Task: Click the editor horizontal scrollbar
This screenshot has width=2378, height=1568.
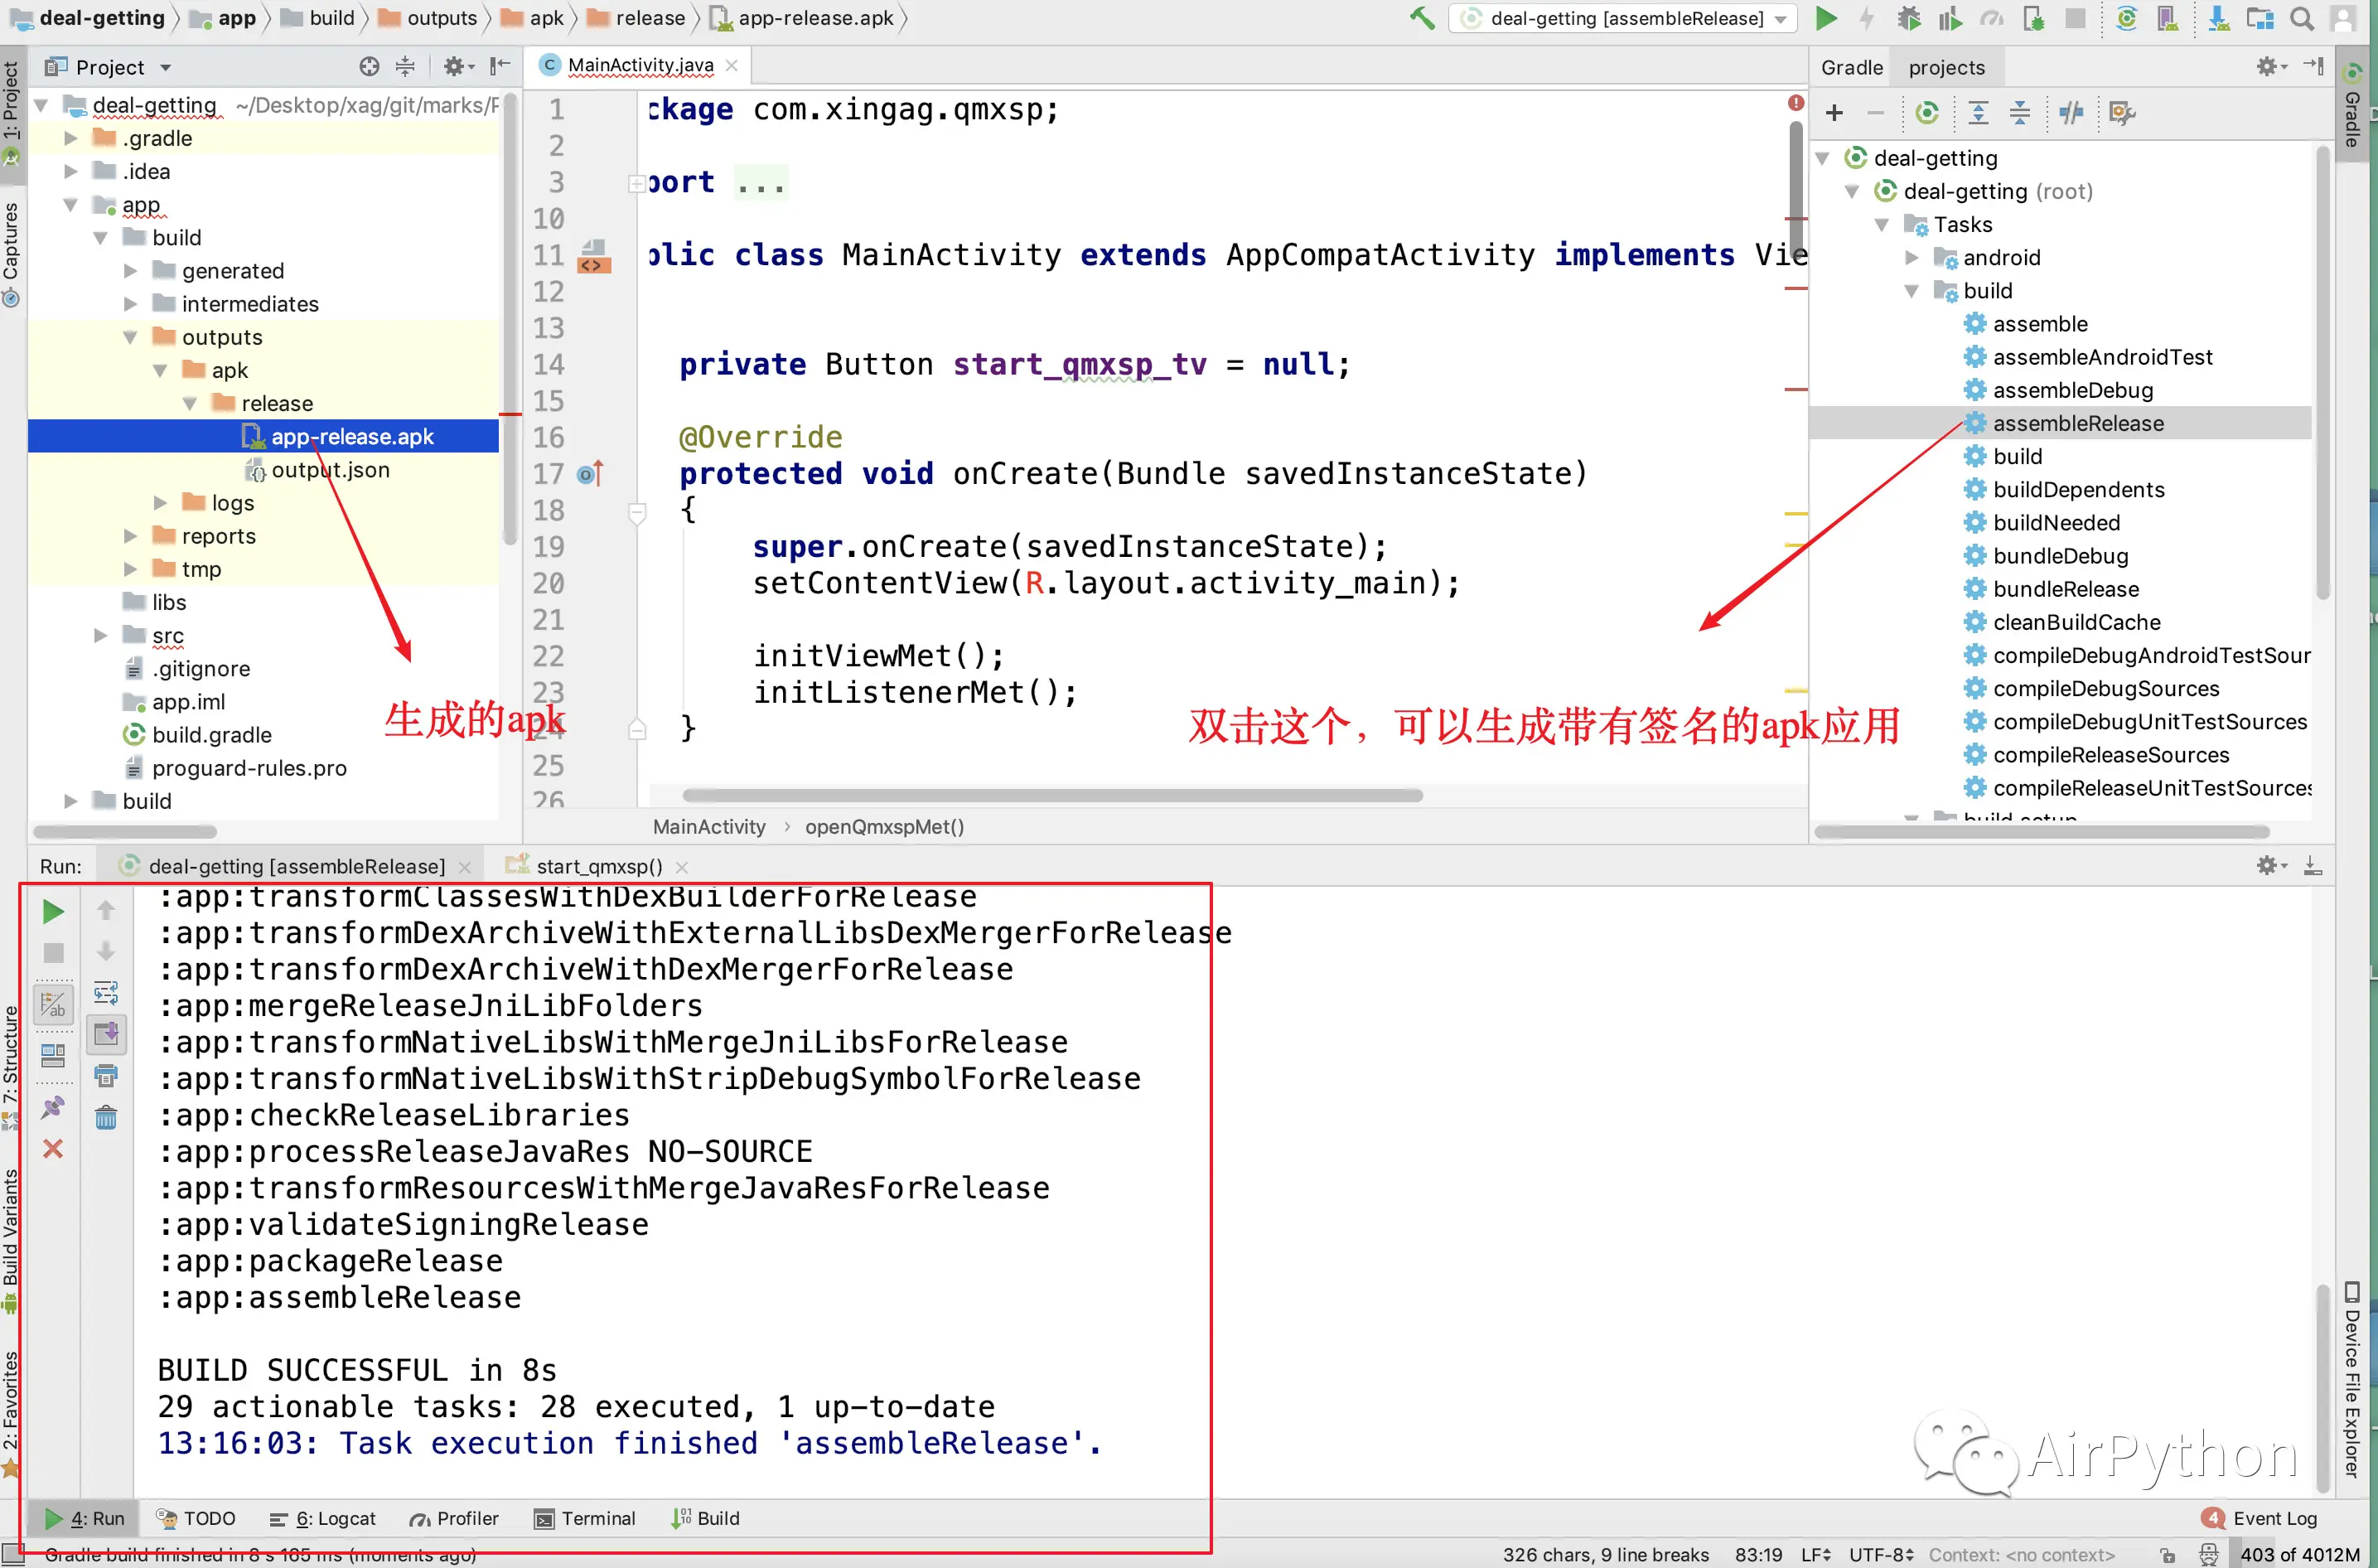Action: [1051, 796]
